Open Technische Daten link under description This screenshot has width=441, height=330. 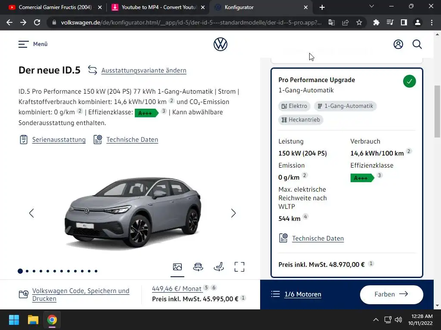click(132, 140)
